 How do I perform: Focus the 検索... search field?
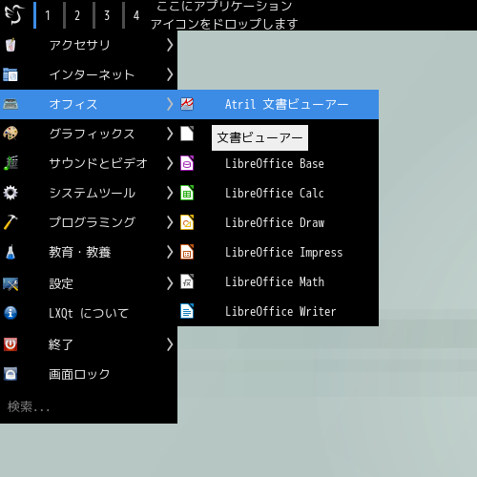click(89, 406)
